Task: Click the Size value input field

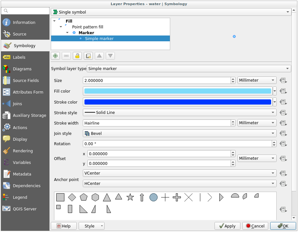Action: coord(157,80)
